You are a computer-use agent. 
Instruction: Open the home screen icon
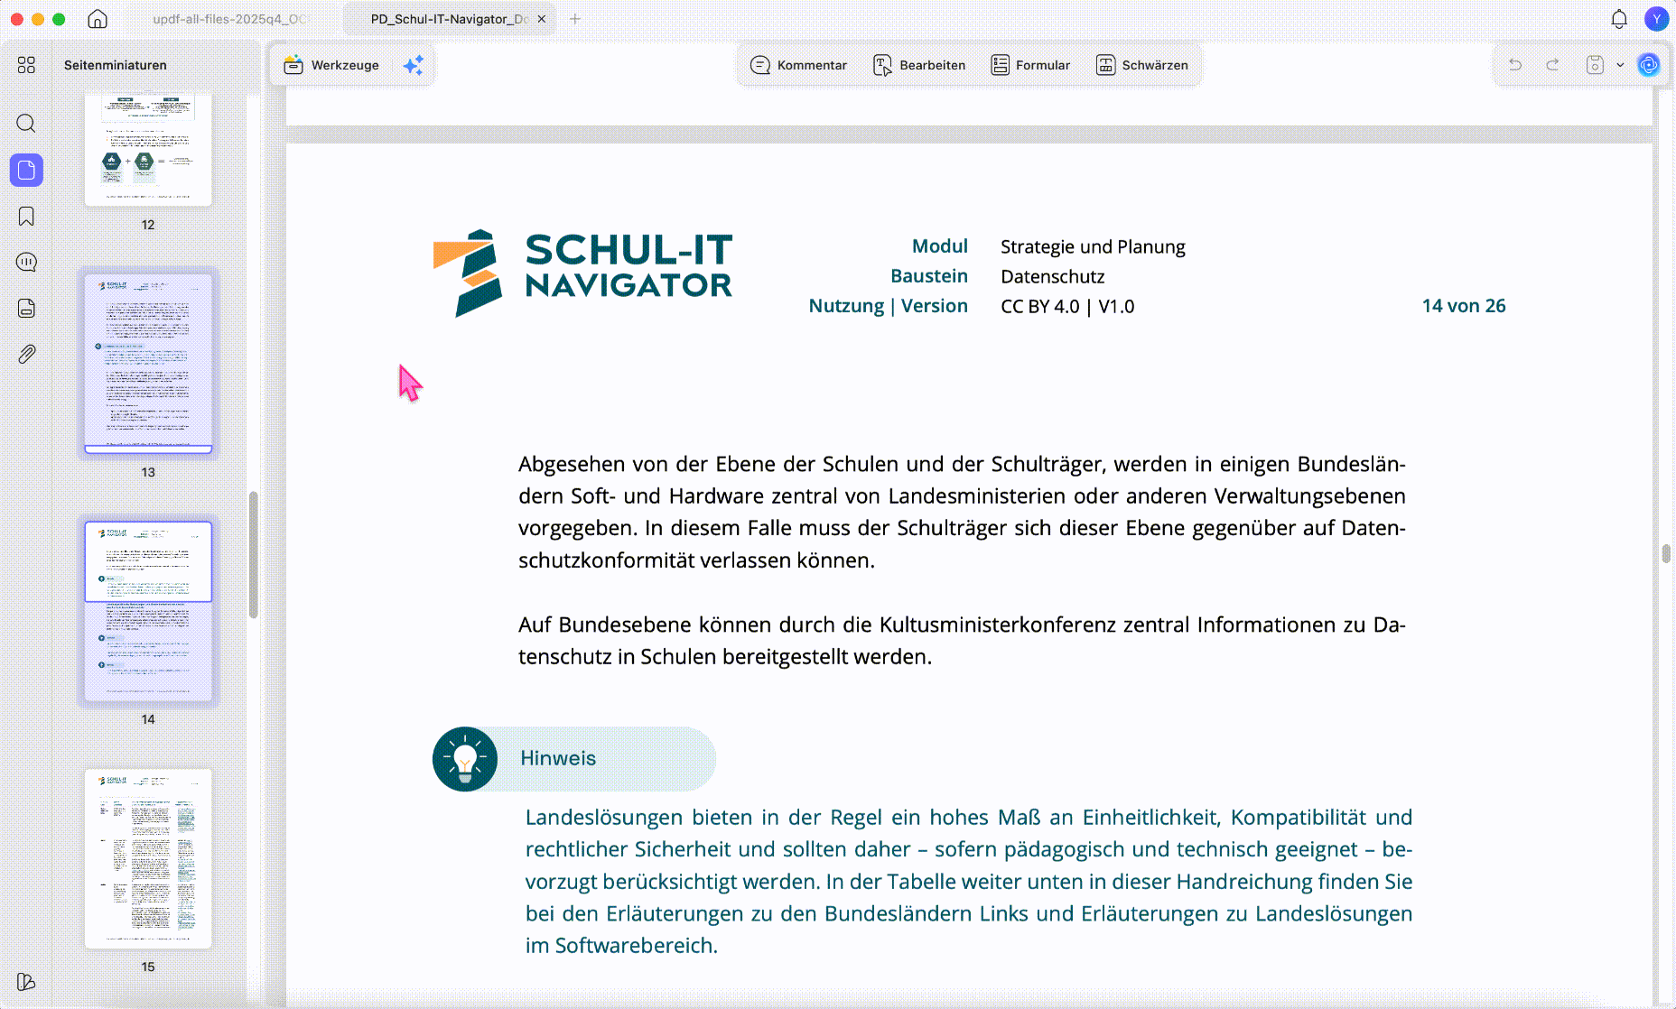98,19
